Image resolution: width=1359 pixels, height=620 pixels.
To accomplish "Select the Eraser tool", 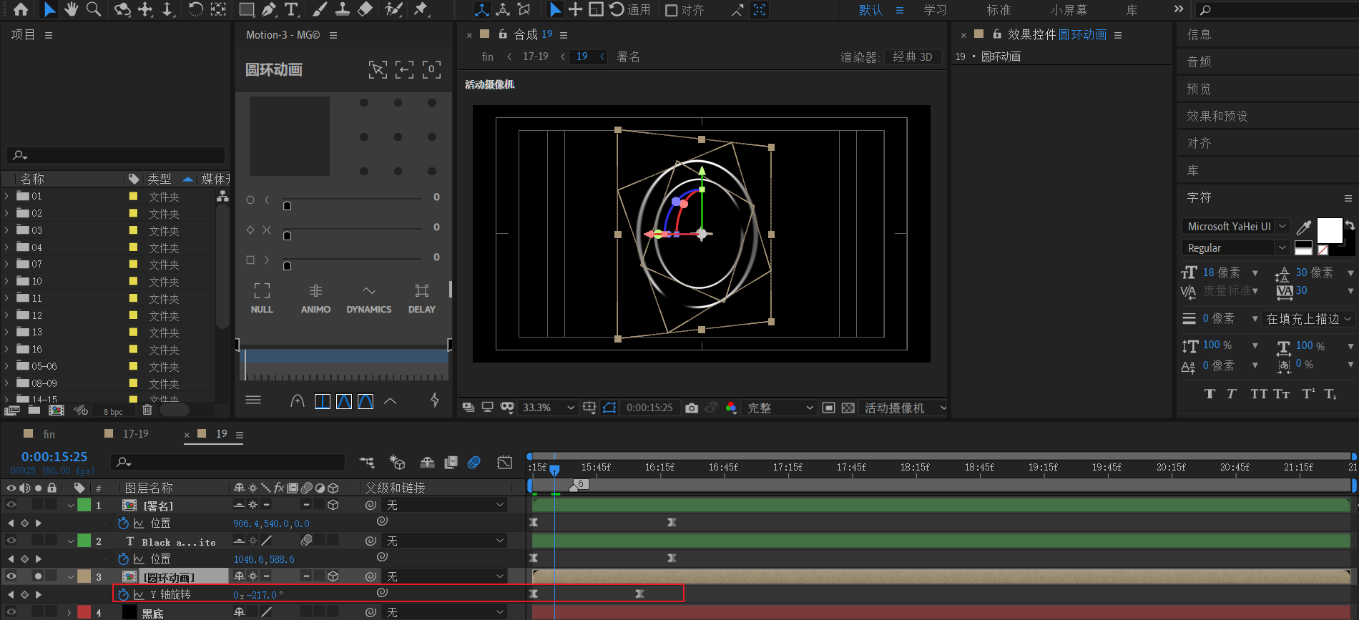I will [365, 9].
